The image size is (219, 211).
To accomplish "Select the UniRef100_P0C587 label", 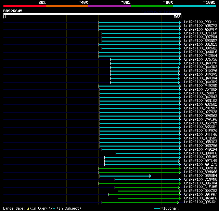I will click(201, 108).
